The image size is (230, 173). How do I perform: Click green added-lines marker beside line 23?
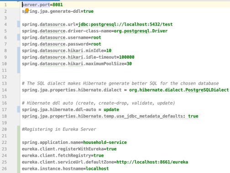tap(19, 149)
